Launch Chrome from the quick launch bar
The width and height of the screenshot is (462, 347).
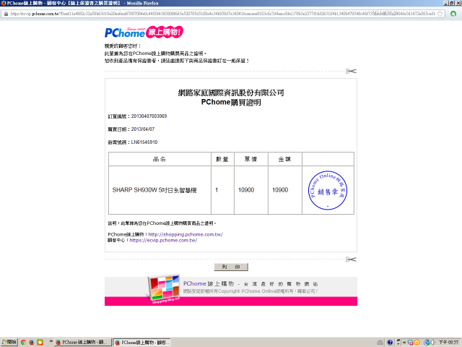point(23,342)
